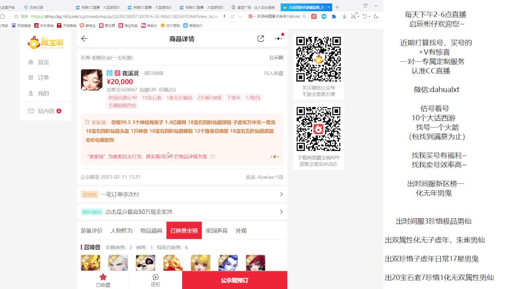Open the share icon in the 商品详情 header
This screenshot has width=514, height=289.
point(261,39)
